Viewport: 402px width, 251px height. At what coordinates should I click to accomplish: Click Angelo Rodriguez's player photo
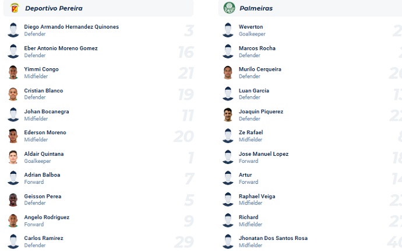(13, 221)
